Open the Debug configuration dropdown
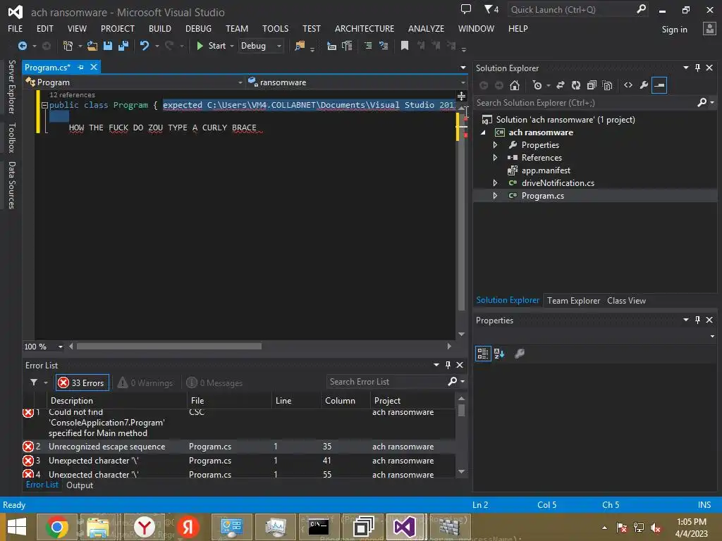The width and height of the screenshot is (722, 541). tap(261, 46)
